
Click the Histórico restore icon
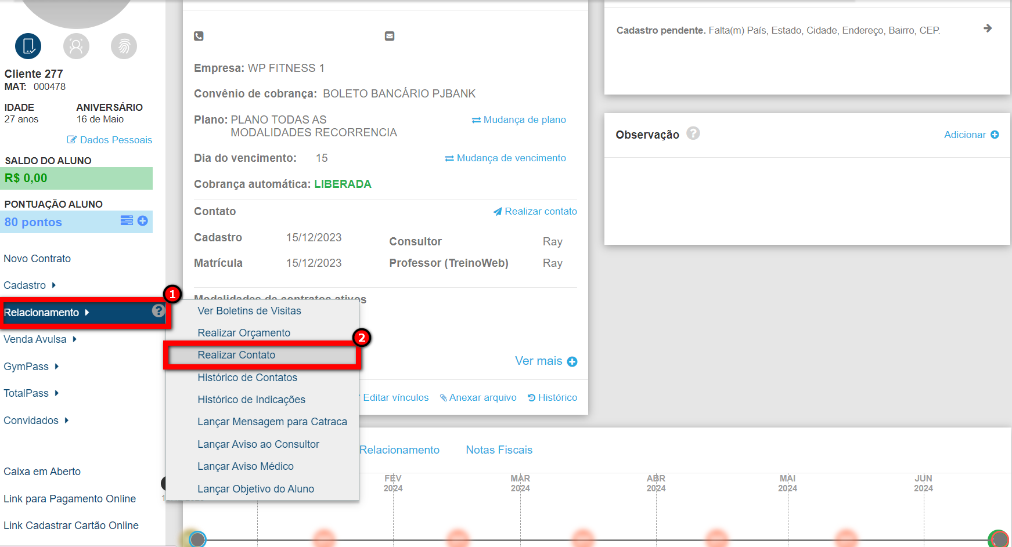pos(532,397)
